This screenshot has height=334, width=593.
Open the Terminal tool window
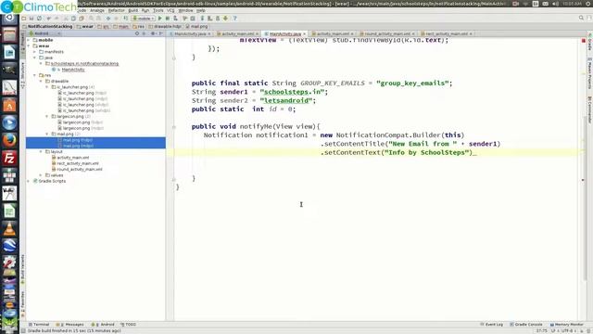click(39, 325)
